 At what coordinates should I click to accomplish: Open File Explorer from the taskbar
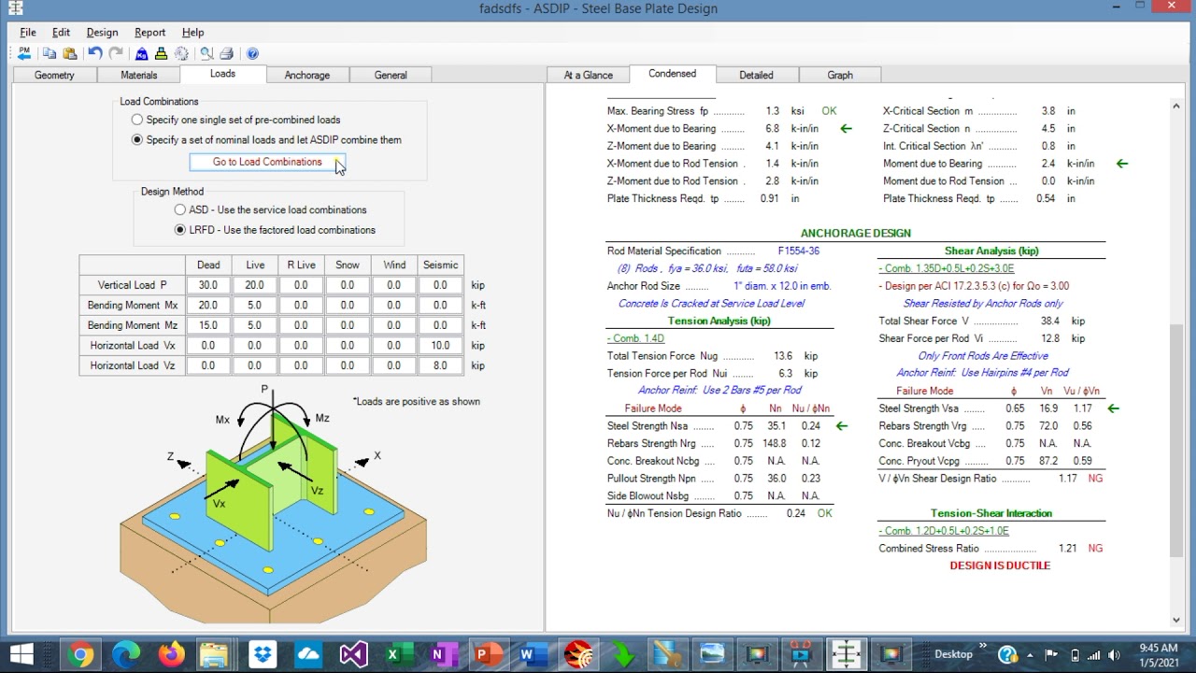[x=214, y=654]
